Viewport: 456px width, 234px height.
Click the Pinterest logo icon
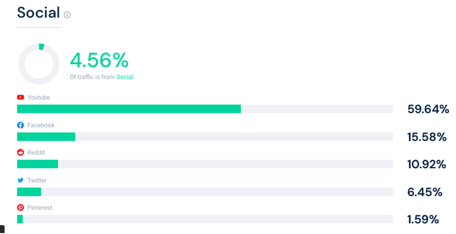tap(21, 207)
